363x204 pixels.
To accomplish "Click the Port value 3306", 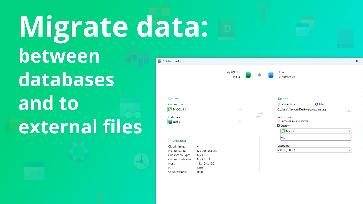I will pyautogui.click(x=200, y=168).
